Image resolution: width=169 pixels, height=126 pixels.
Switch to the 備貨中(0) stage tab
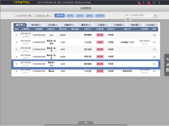[85, 25]
